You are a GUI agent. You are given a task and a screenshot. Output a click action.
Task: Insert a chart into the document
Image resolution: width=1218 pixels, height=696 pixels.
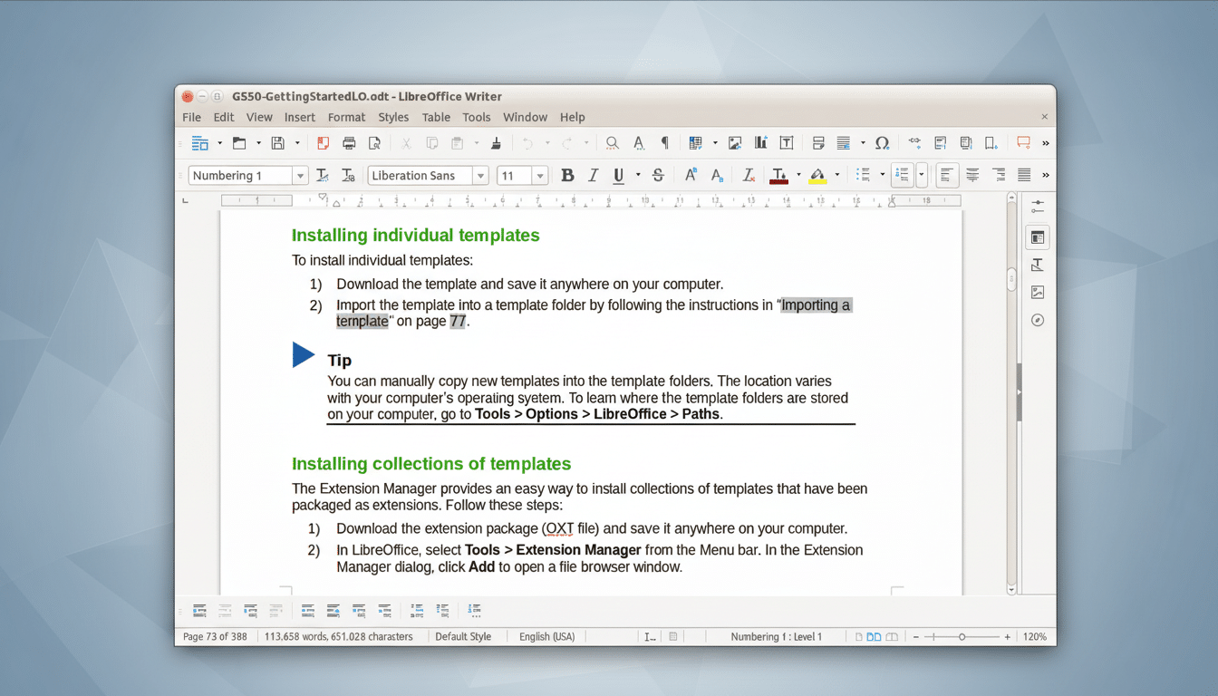760,142
